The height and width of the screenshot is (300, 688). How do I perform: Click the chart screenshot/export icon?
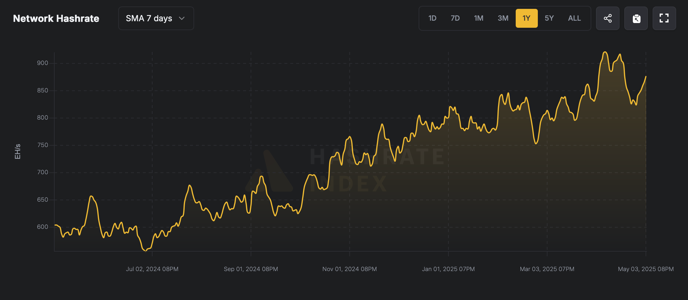click(636, 18)
